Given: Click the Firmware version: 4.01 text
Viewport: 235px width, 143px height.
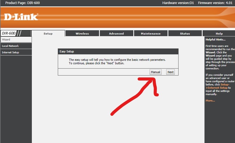Looking at the screenshot, I should coord(215,3).
